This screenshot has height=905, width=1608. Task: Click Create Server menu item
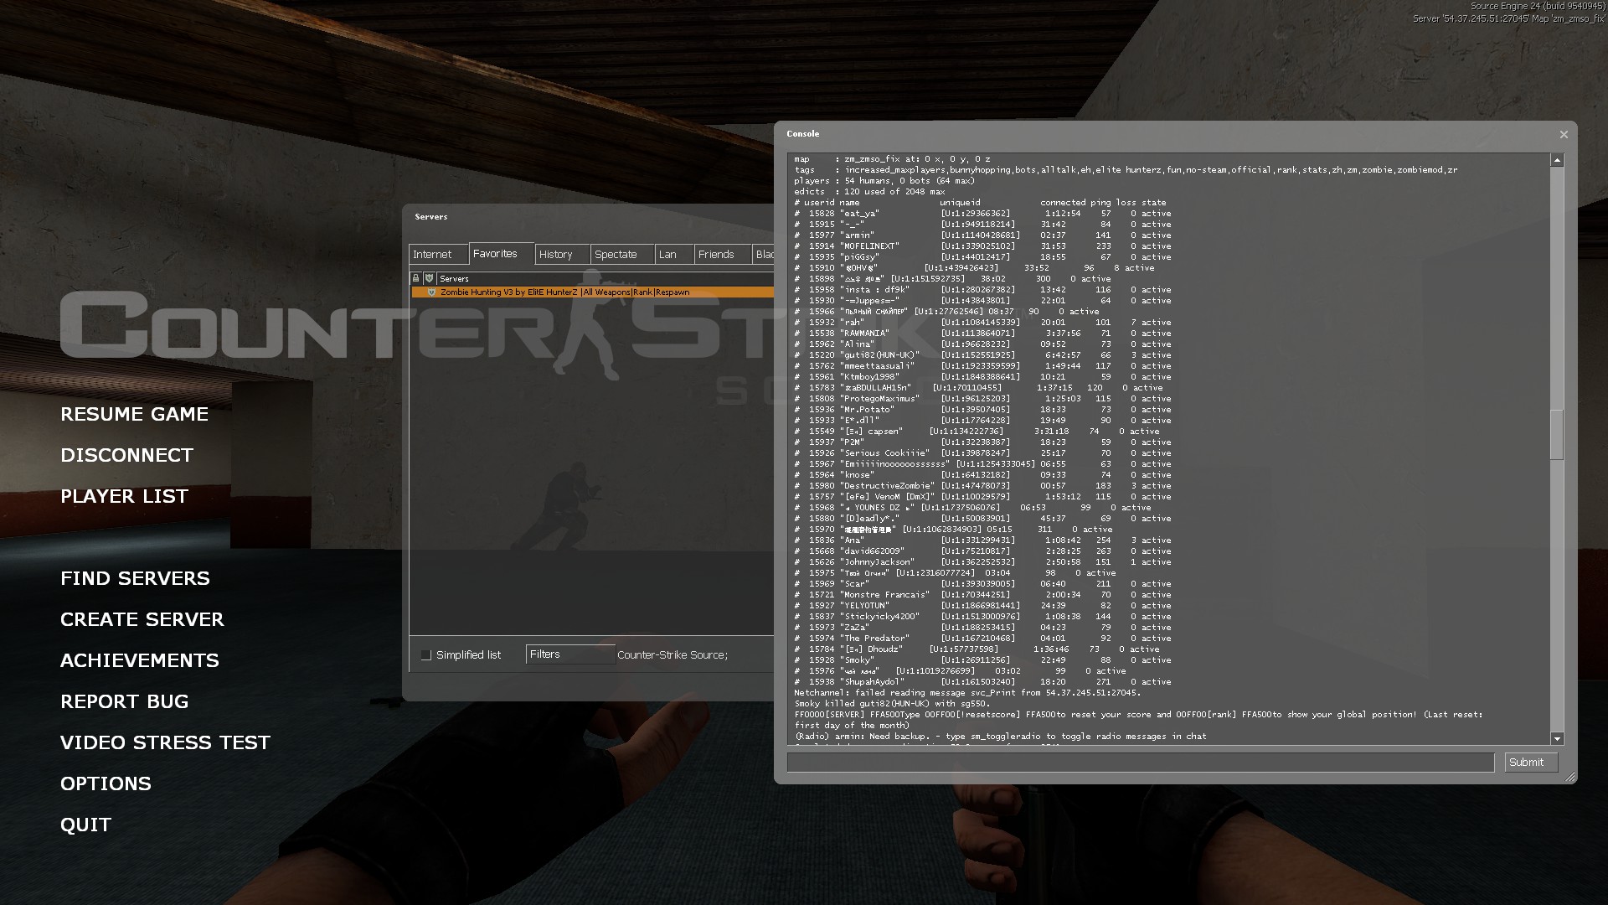pos(142,619)
